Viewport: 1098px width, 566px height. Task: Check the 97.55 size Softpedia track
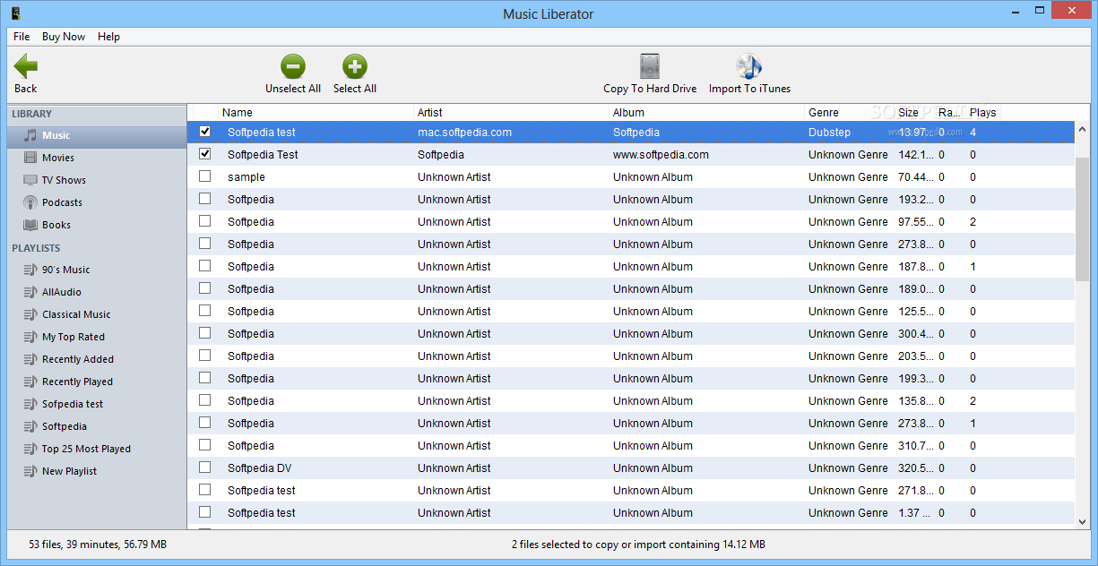click(205, 221)
